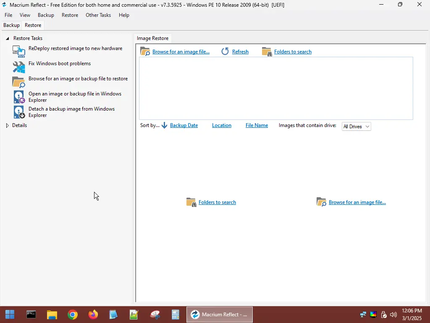430x323 pixels.
Task: Launch Google Chrome from the taskbar
Action: (x=73, y=315)
